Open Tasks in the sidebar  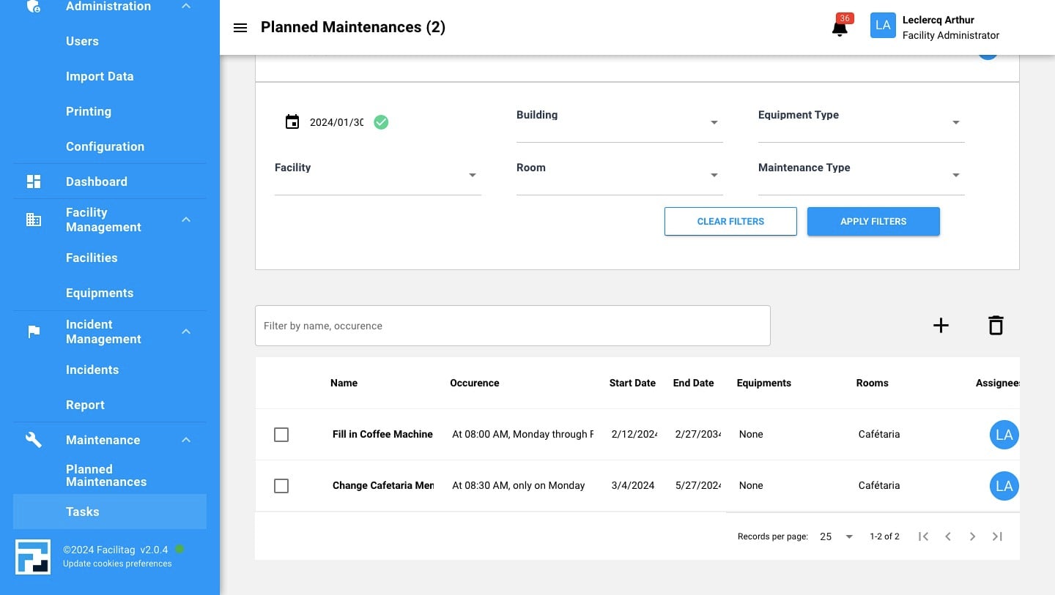point(83,512)
